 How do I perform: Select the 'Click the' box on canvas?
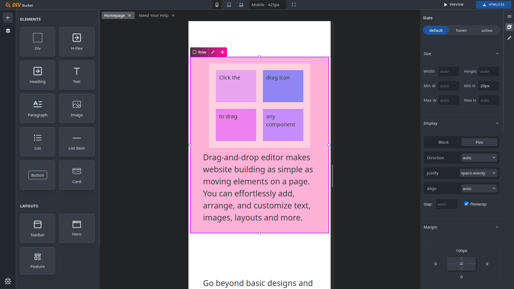click(x=236, y=86)
